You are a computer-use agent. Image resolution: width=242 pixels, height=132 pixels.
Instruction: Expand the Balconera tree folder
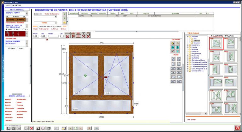pyautogui.click(x=187, y=45)
